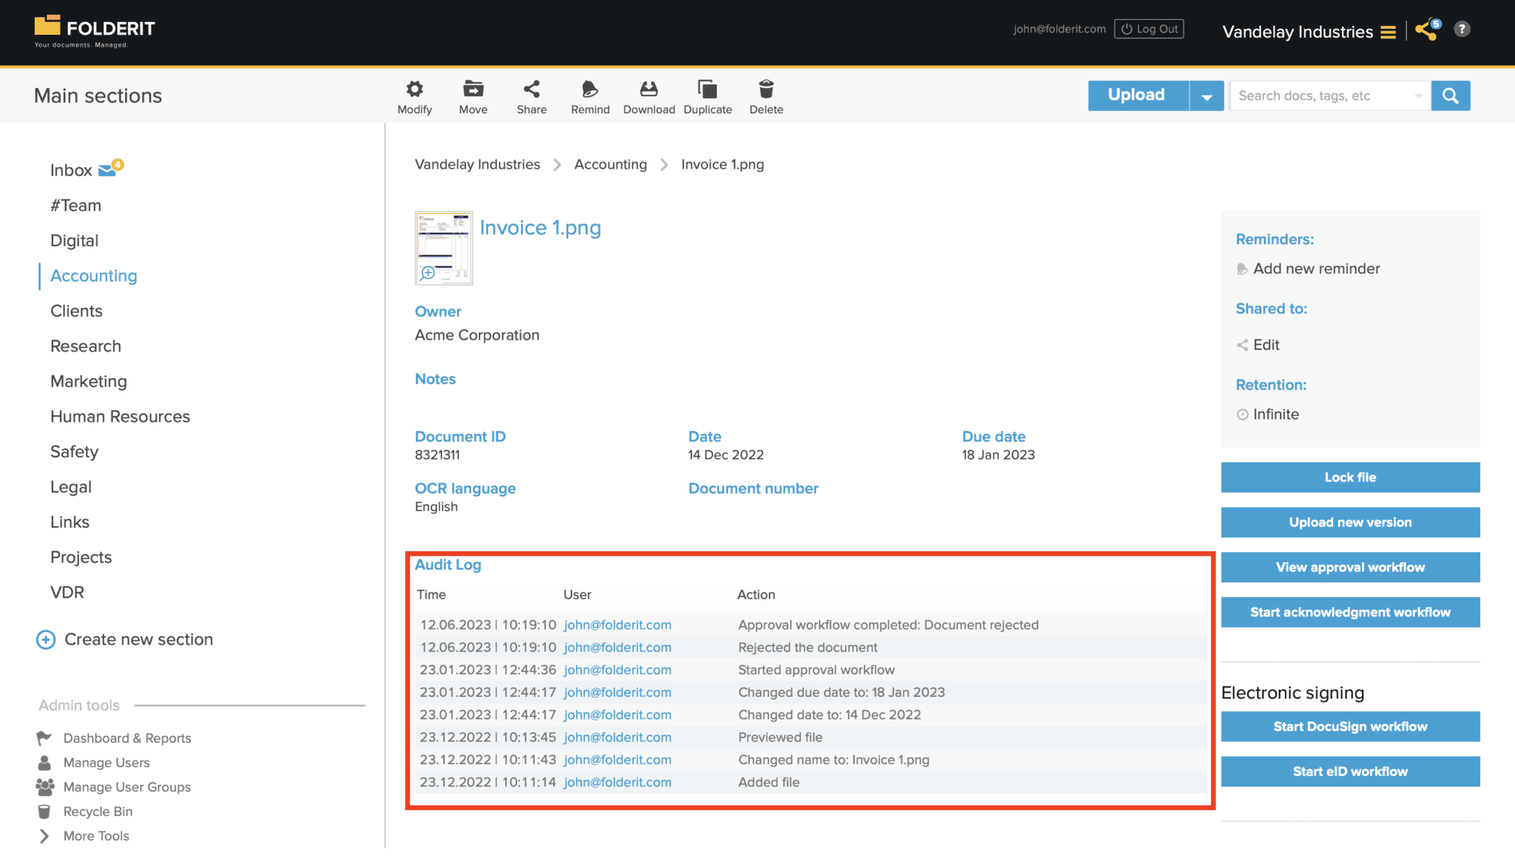Viewport: 1515px width, 859px height.
Task: Click 'Started approval workflow' log entry
Action: 816,670
